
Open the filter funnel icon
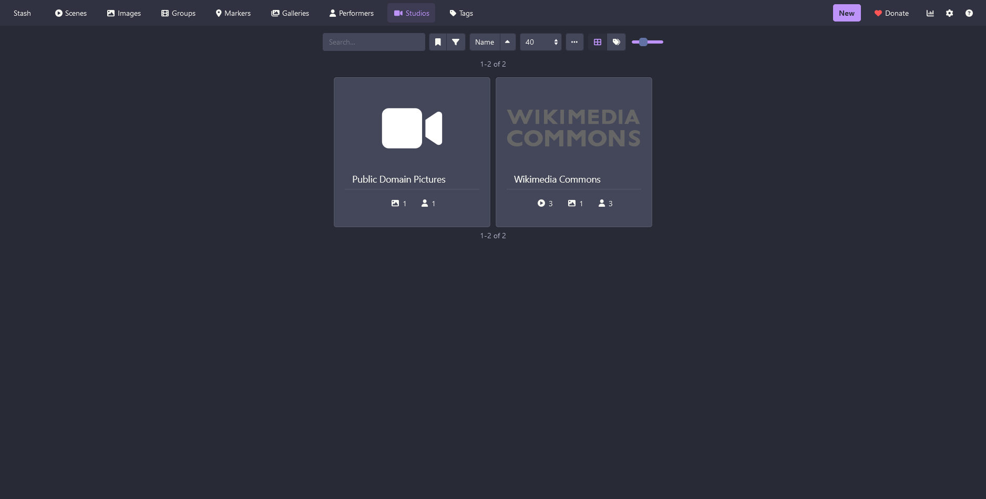pyautogui.click(x=456, y=42)
